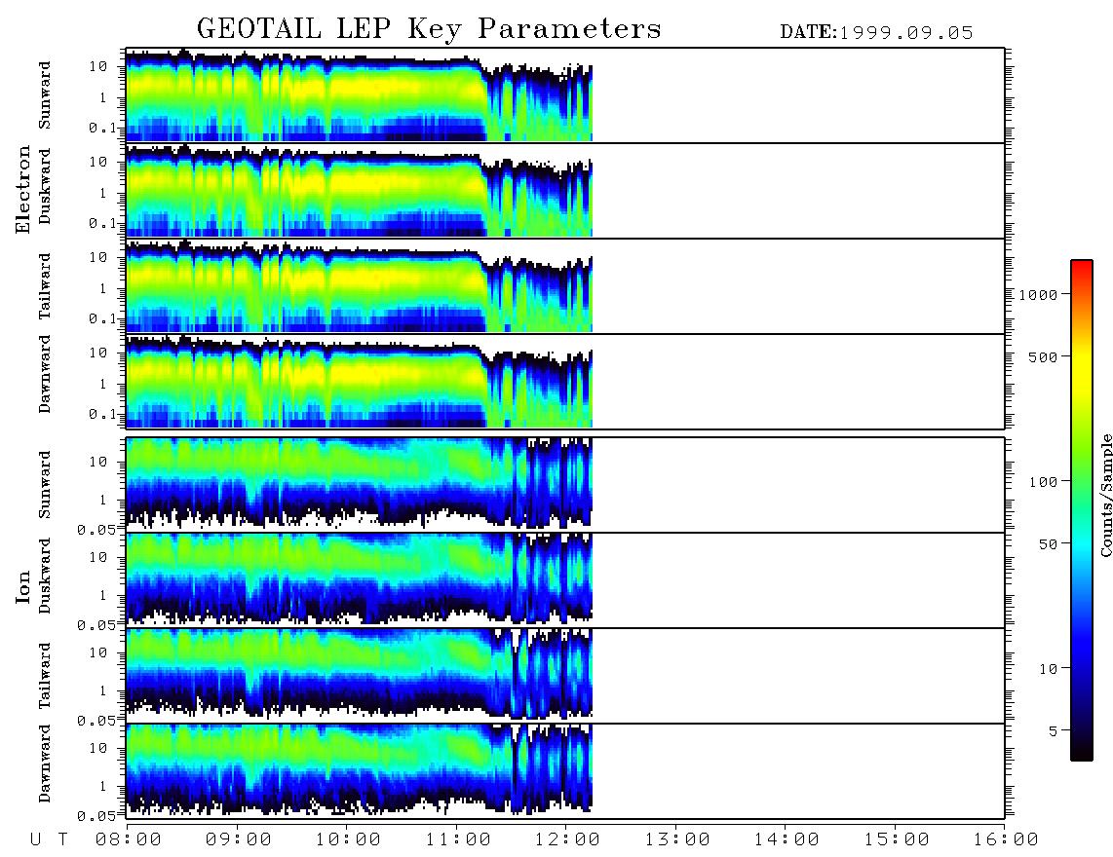Select the Electron Sunward panel label
This screenshot has height=857, width=1113.
[45, 95]
